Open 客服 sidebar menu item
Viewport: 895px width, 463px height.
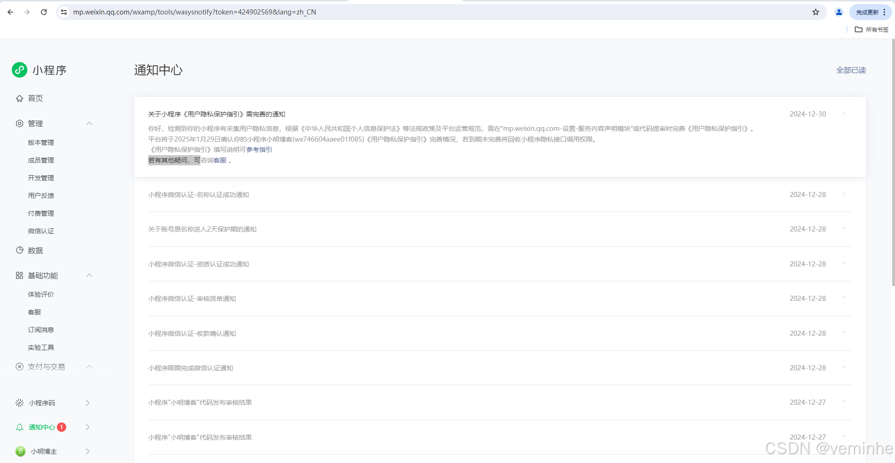[x=34, y=312]
